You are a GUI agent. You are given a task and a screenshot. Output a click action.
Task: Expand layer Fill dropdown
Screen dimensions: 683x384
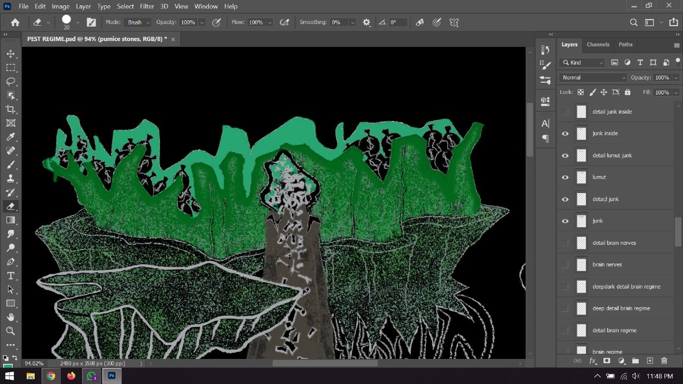click(x=676, y=92)
